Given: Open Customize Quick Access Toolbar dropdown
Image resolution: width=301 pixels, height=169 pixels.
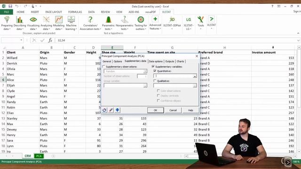Looking at the screenshot, I should [40, 6].
